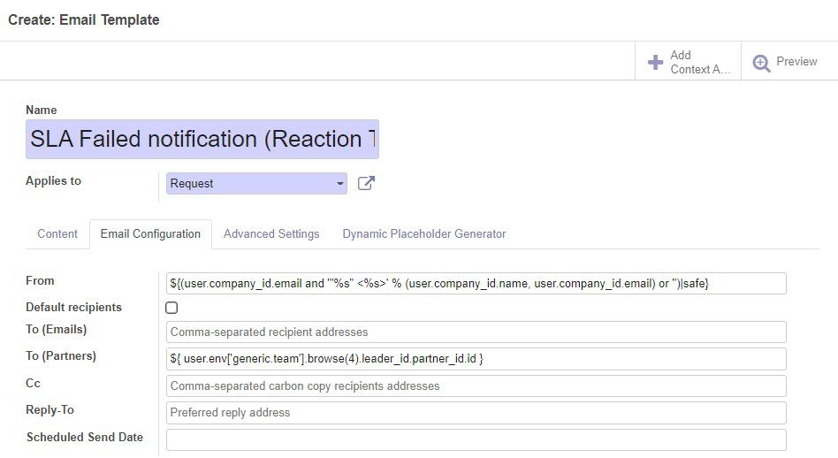The height and width of the screenshot is (458, 838).
Task: Click the Reply-To preferred address field
Action: tap(476, 413)
